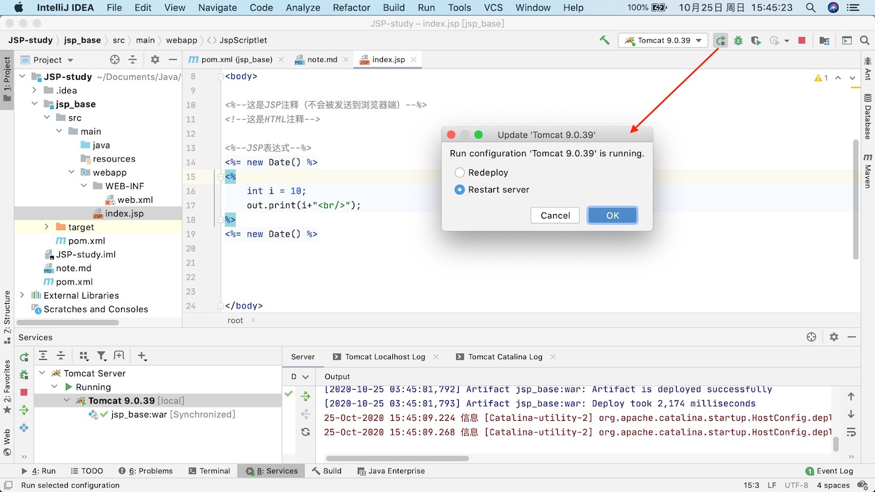Click the Filter funnel icon in Services
Screen dimensions: 875x492
coord(102,356)
